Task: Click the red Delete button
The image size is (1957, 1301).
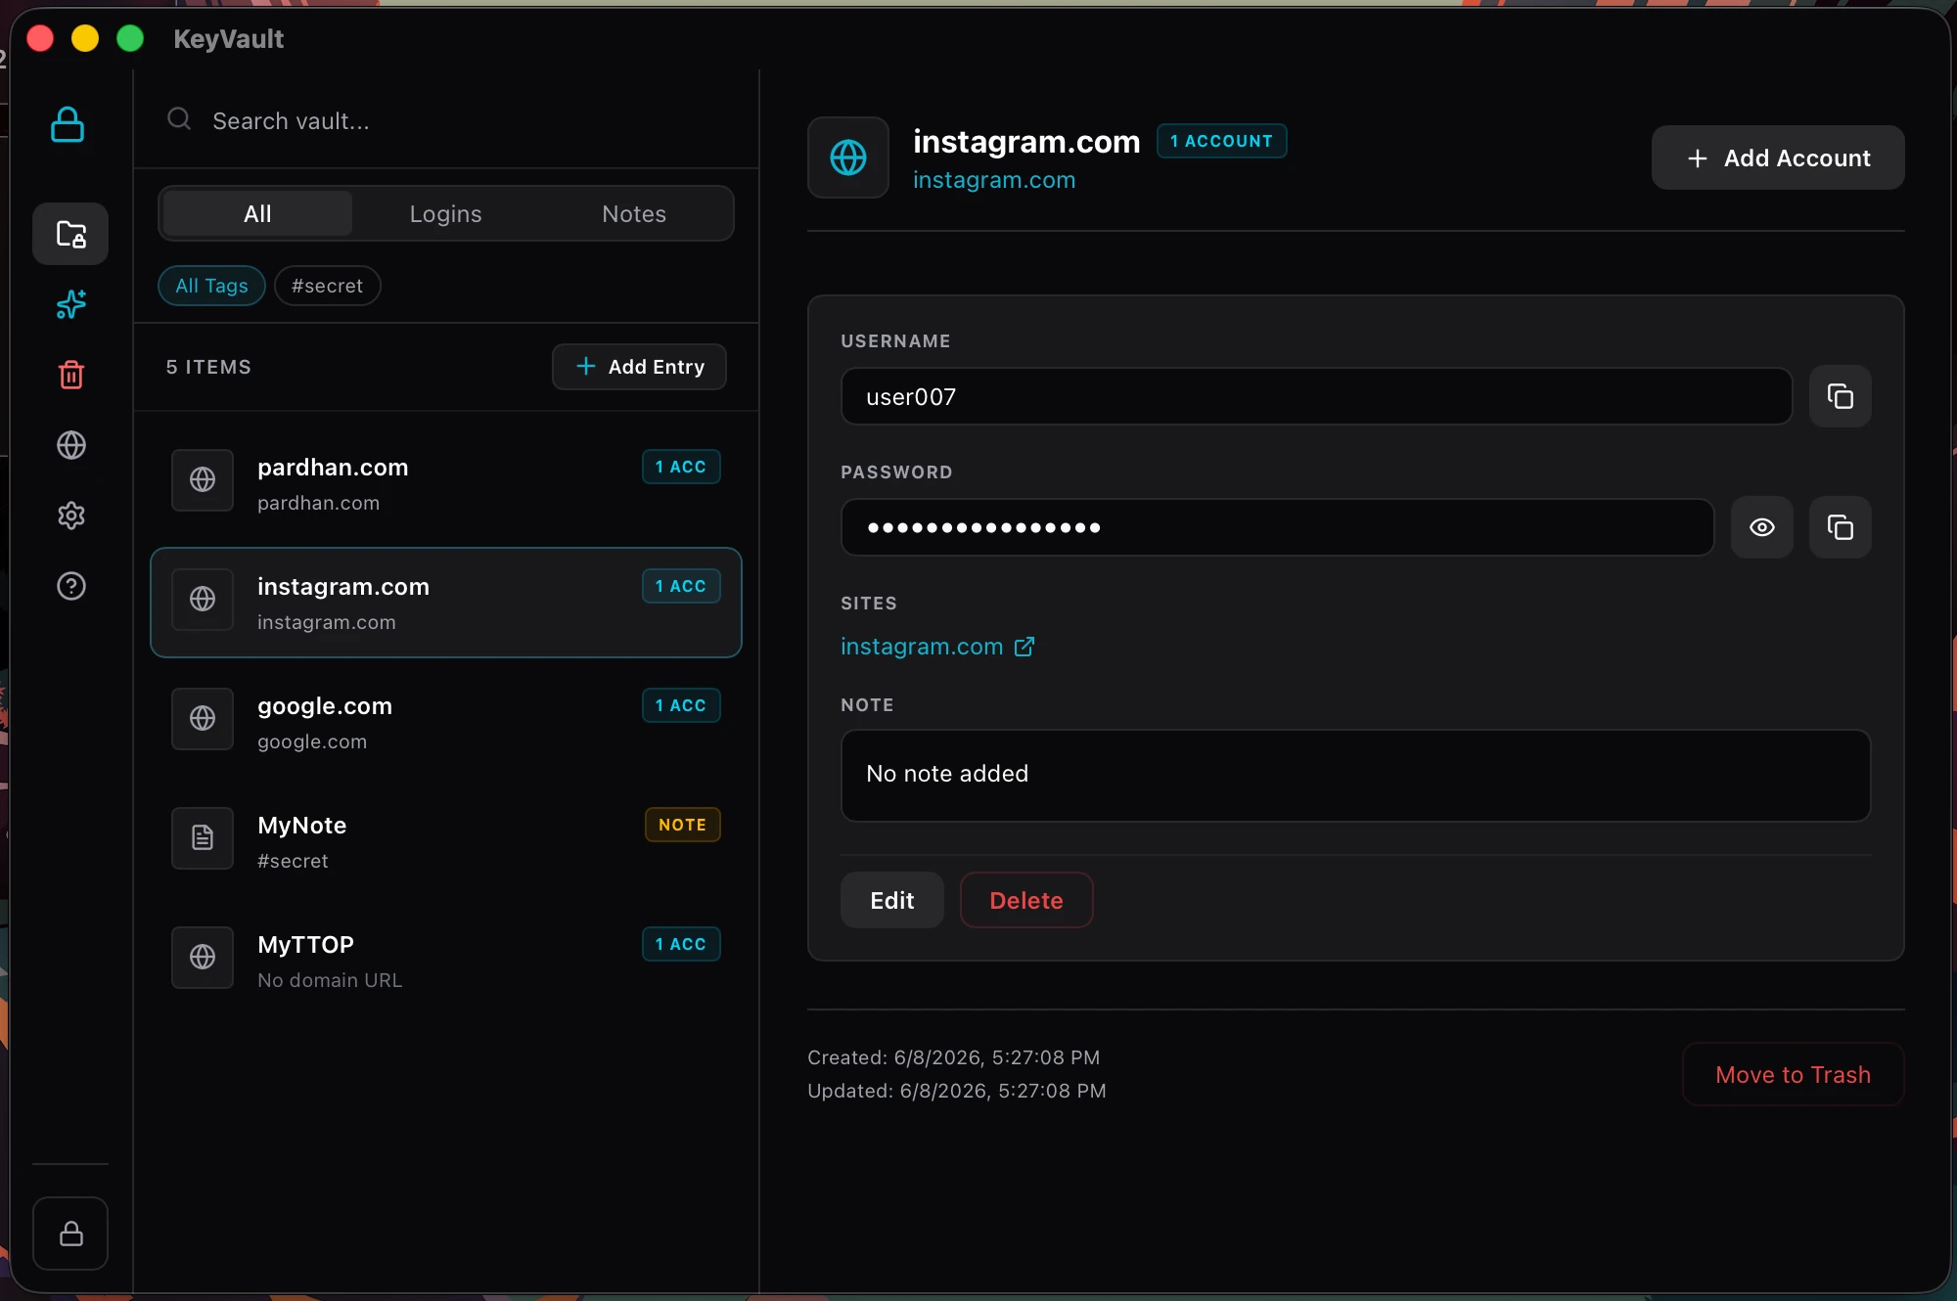Action: [1025, 900]
